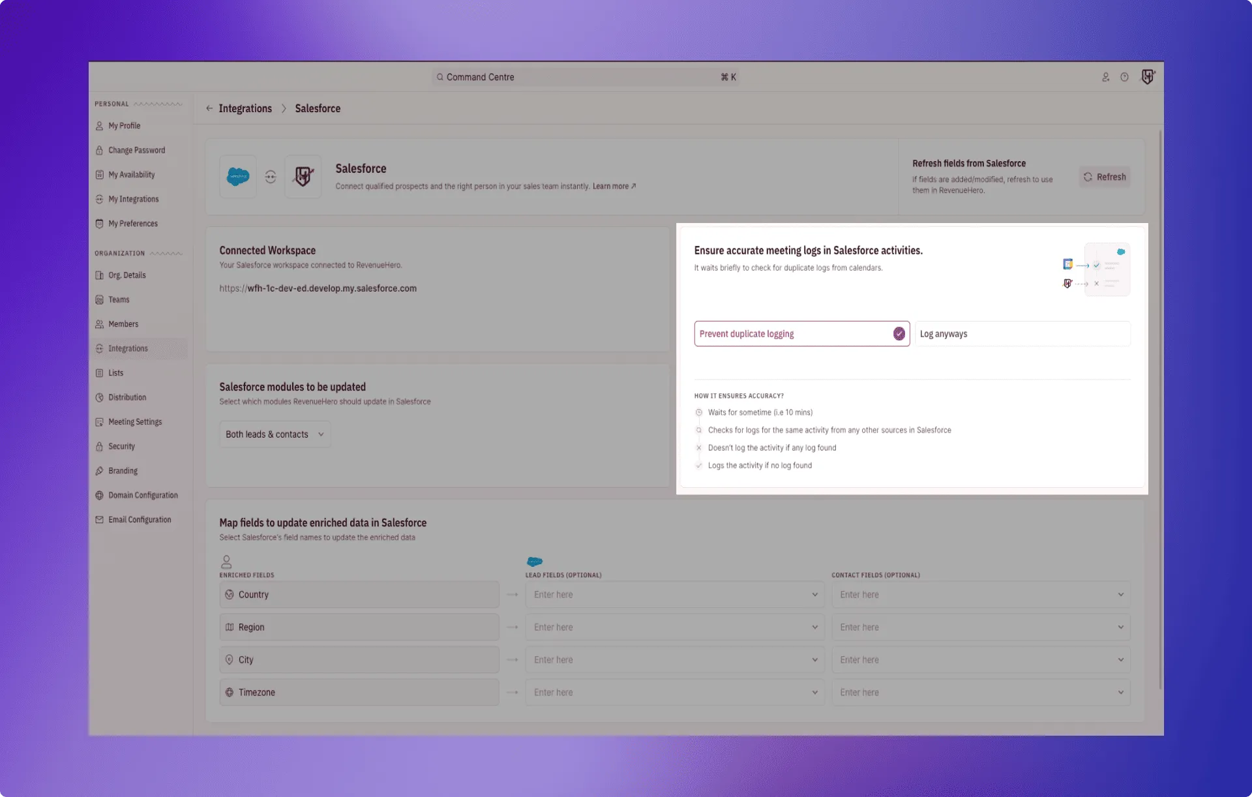Viewport: 1252px width, 797px height.
Task: Open Teams in the sidebar
Action: pos(119,299)
